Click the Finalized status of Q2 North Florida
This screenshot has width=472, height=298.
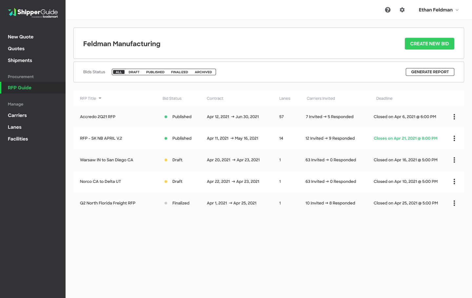point(181,203)
